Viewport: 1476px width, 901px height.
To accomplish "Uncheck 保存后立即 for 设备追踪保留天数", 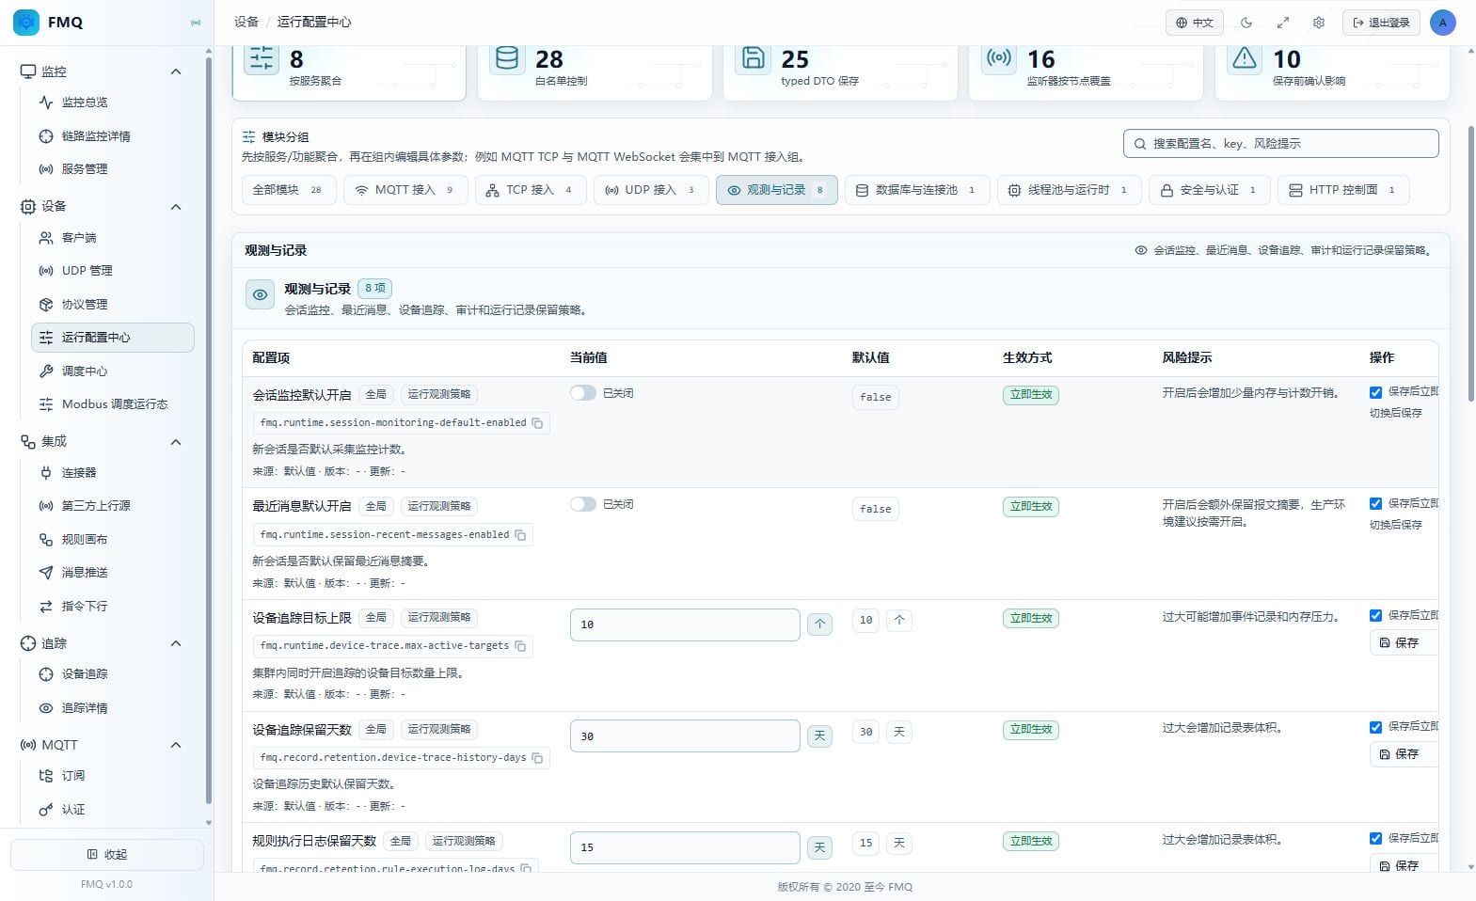I will pos(1375,727).
